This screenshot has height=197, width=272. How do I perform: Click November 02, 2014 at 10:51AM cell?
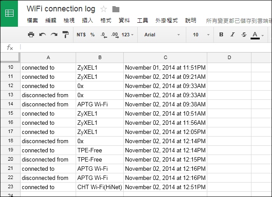(x=165, y=113)
